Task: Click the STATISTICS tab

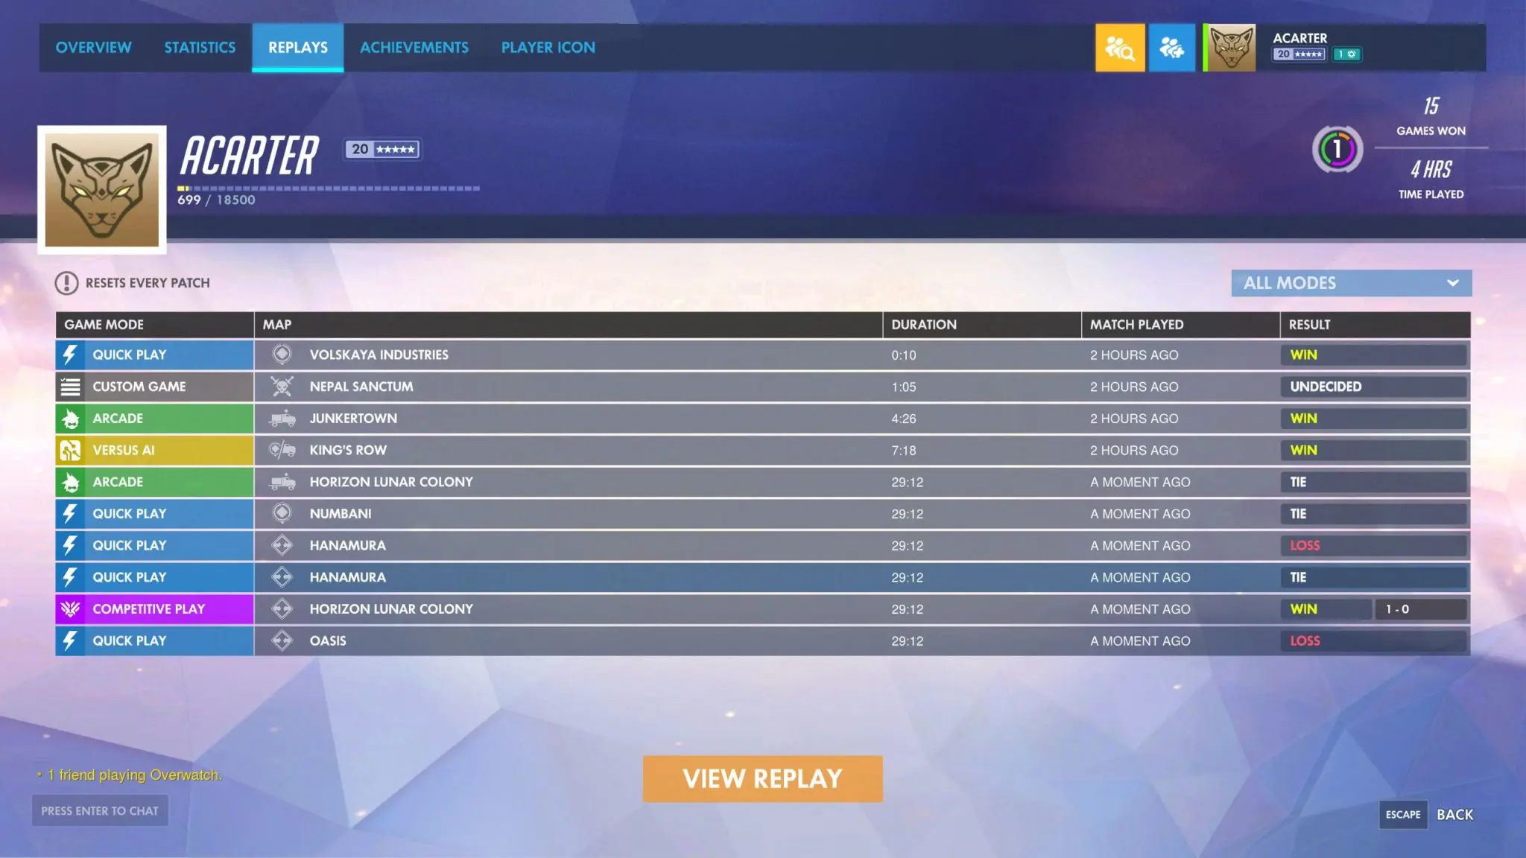Action: [x=200, y=47]
